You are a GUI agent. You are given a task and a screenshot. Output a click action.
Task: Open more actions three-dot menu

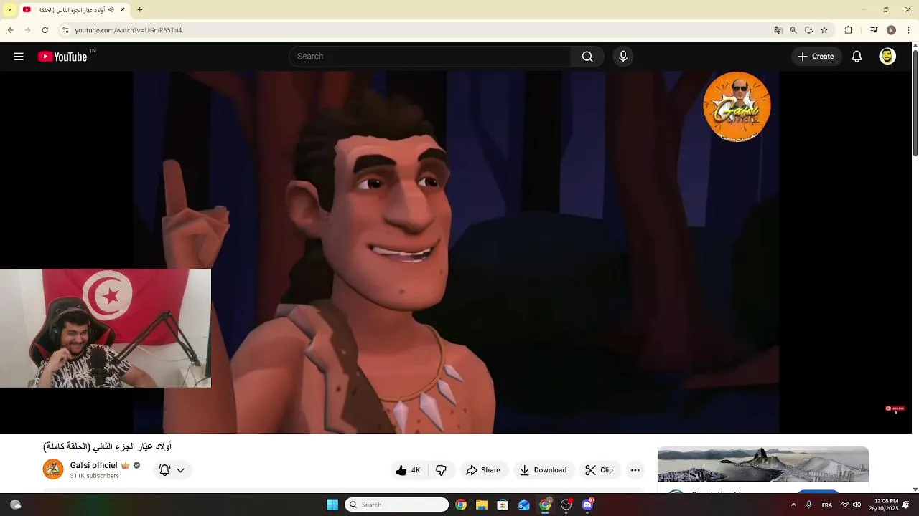[x=635, y=470]
